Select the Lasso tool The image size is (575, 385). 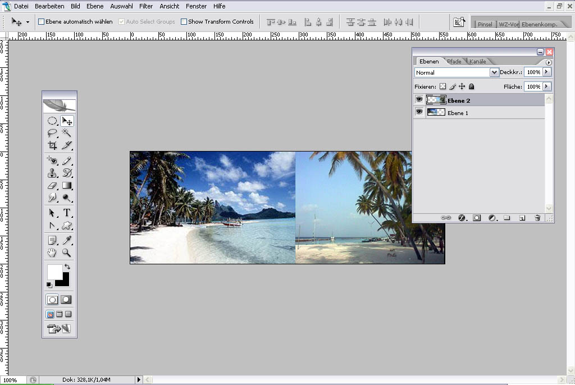point(52,133)
